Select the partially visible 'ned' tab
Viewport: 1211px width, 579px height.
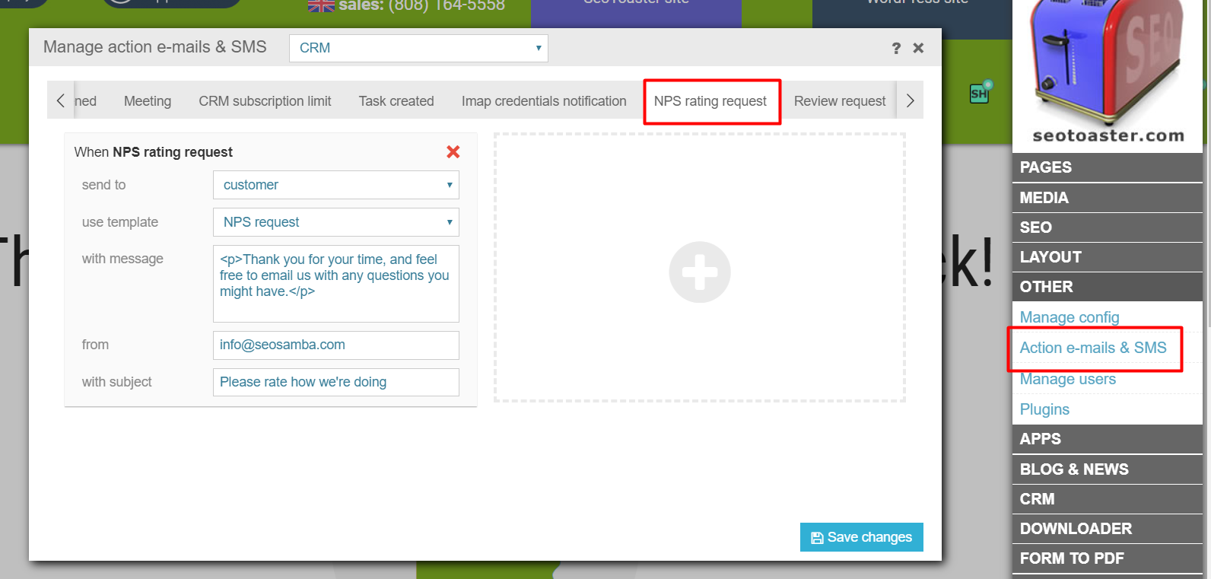pos(86,101)
